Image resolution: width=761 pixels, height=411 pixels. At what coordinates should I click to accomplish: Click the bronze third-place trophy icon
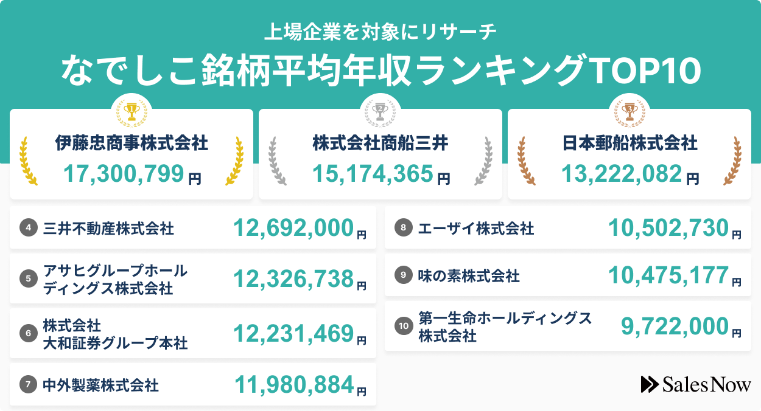(x=629, y=111)
